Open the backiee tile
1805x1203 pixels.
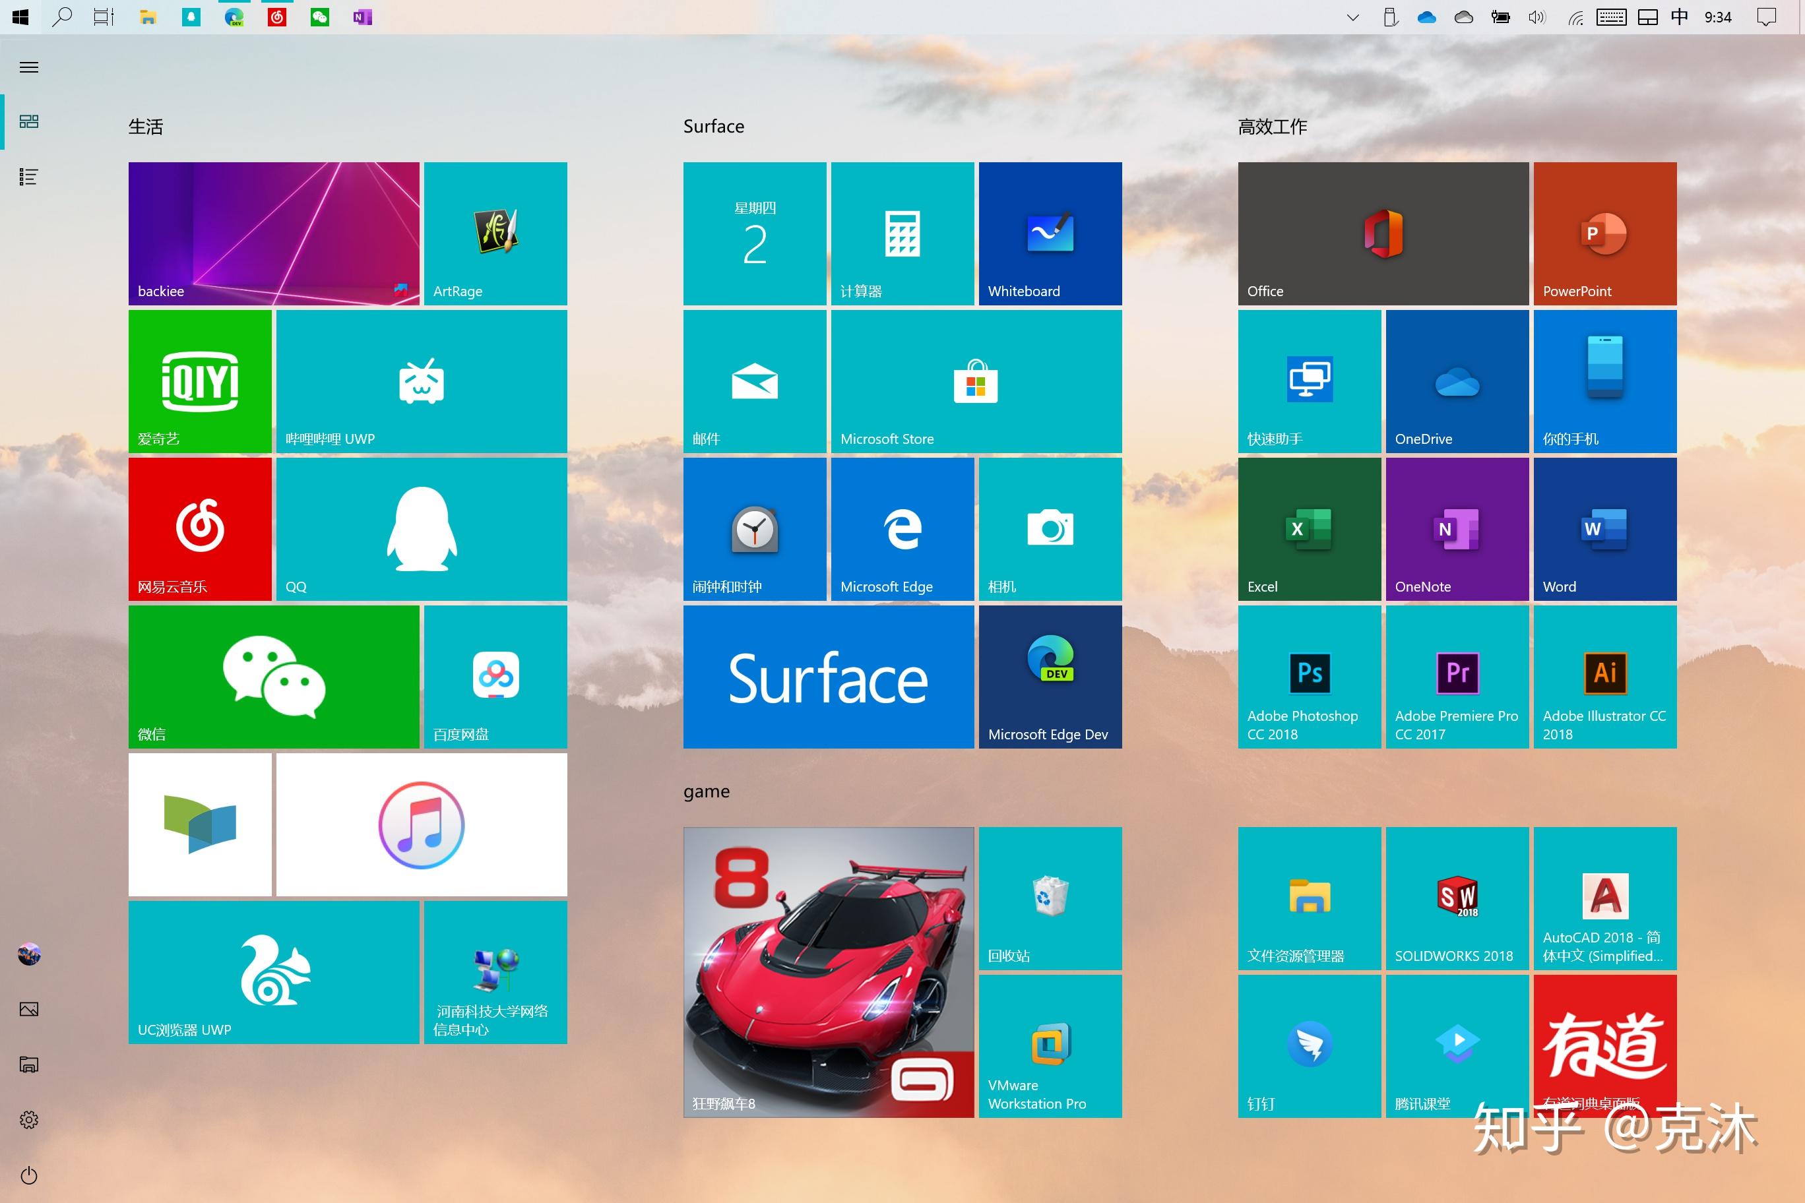(274, 233)
